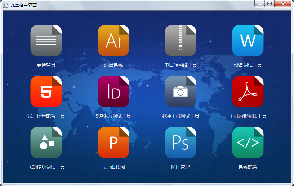Viewport: 294px width, 186px height.
Task: Click the gray document icon for 更换背景
Action: 46,41
